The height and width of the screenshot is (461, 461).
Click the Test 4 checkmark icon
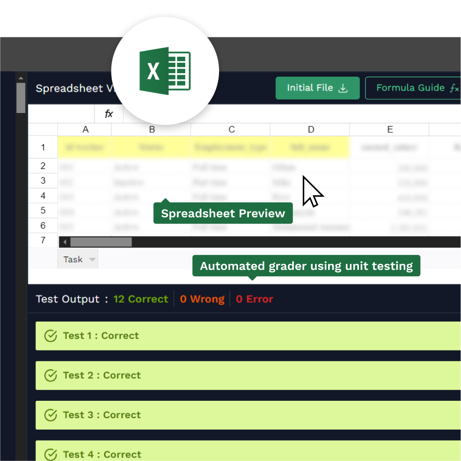click(x=51, y=454)
